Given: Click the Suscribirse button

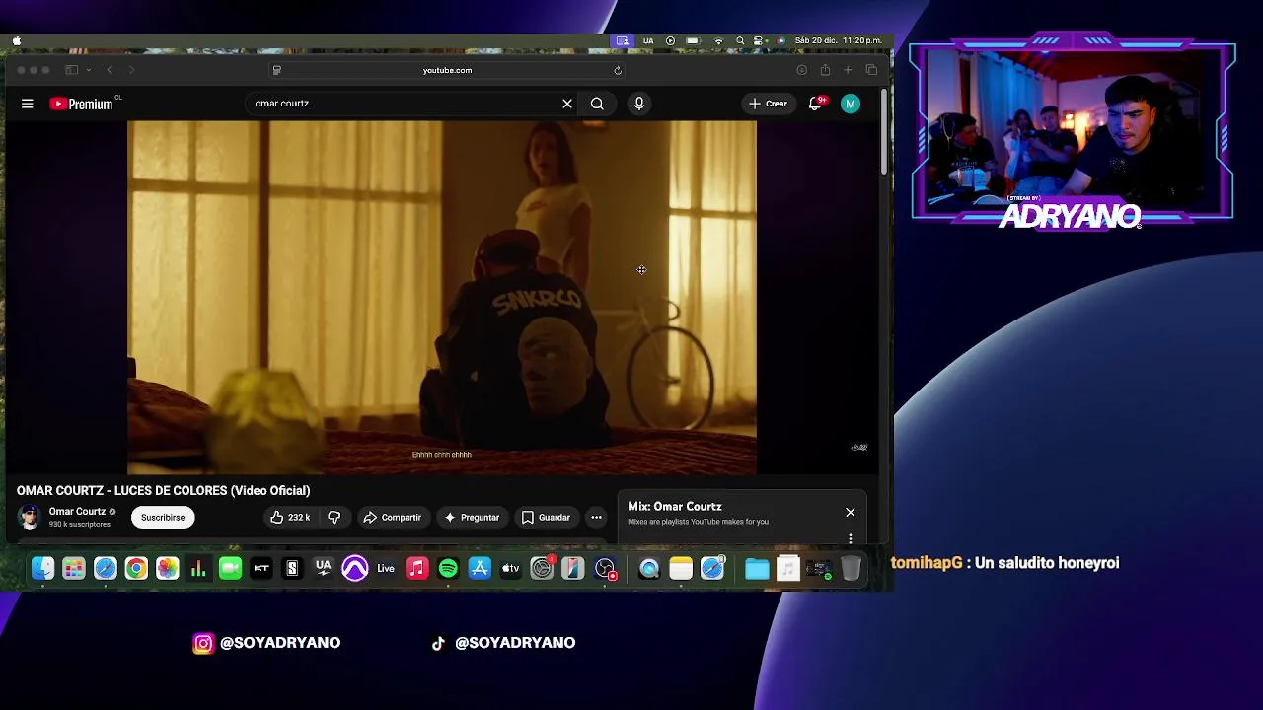Looking at the screenshot, I should coord(163,517).
